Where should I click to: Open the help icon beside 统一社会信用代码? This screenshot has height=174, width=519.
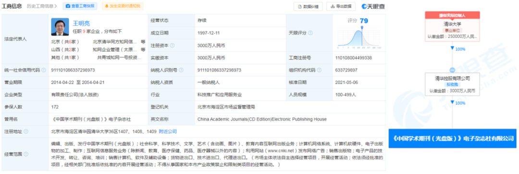44,70
